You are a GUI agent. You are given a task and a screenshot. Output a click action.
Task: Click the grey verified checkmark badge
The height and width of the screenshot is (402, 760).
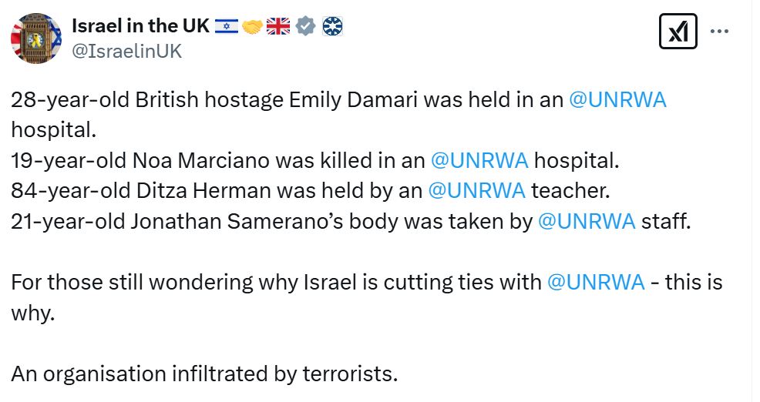(x=306, y=26)
